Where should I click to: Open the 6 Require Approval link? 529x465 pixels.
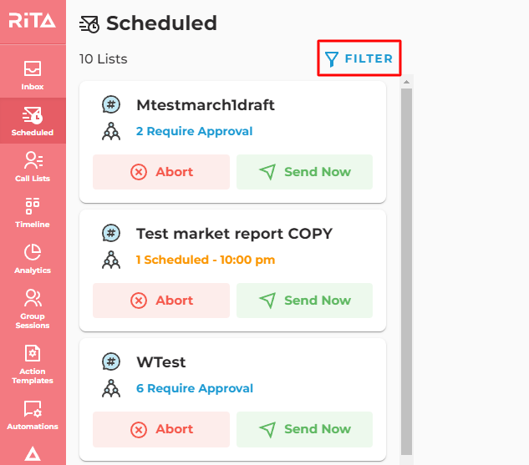click(195, 388)
